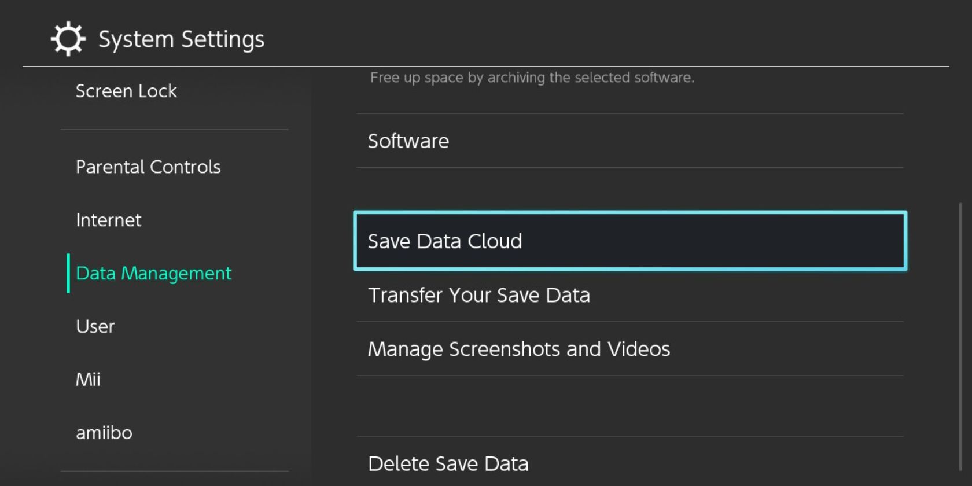Click teal indicator bar beside Data Management
Screen dimensions: 972x486
point(68,273)
